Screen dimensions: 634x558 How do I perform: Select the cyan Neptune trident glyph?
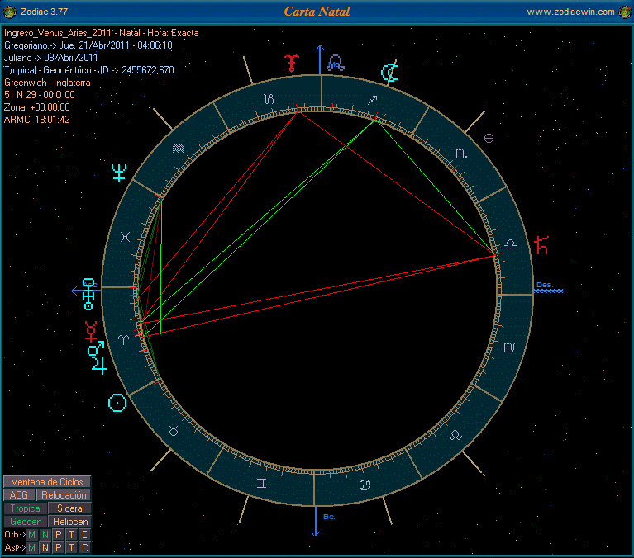coord(119,173)
